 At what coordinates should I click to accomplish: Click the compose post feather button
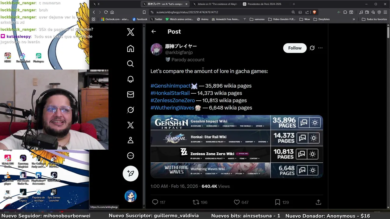[x=130, y=173]
